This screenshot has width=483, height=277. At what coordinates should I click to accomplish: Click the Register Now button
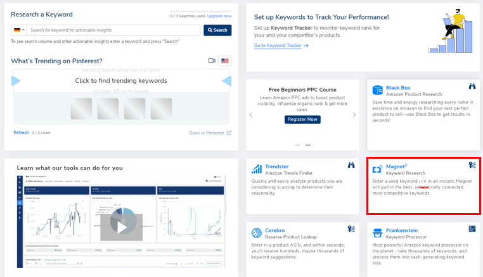coord(302,120)
